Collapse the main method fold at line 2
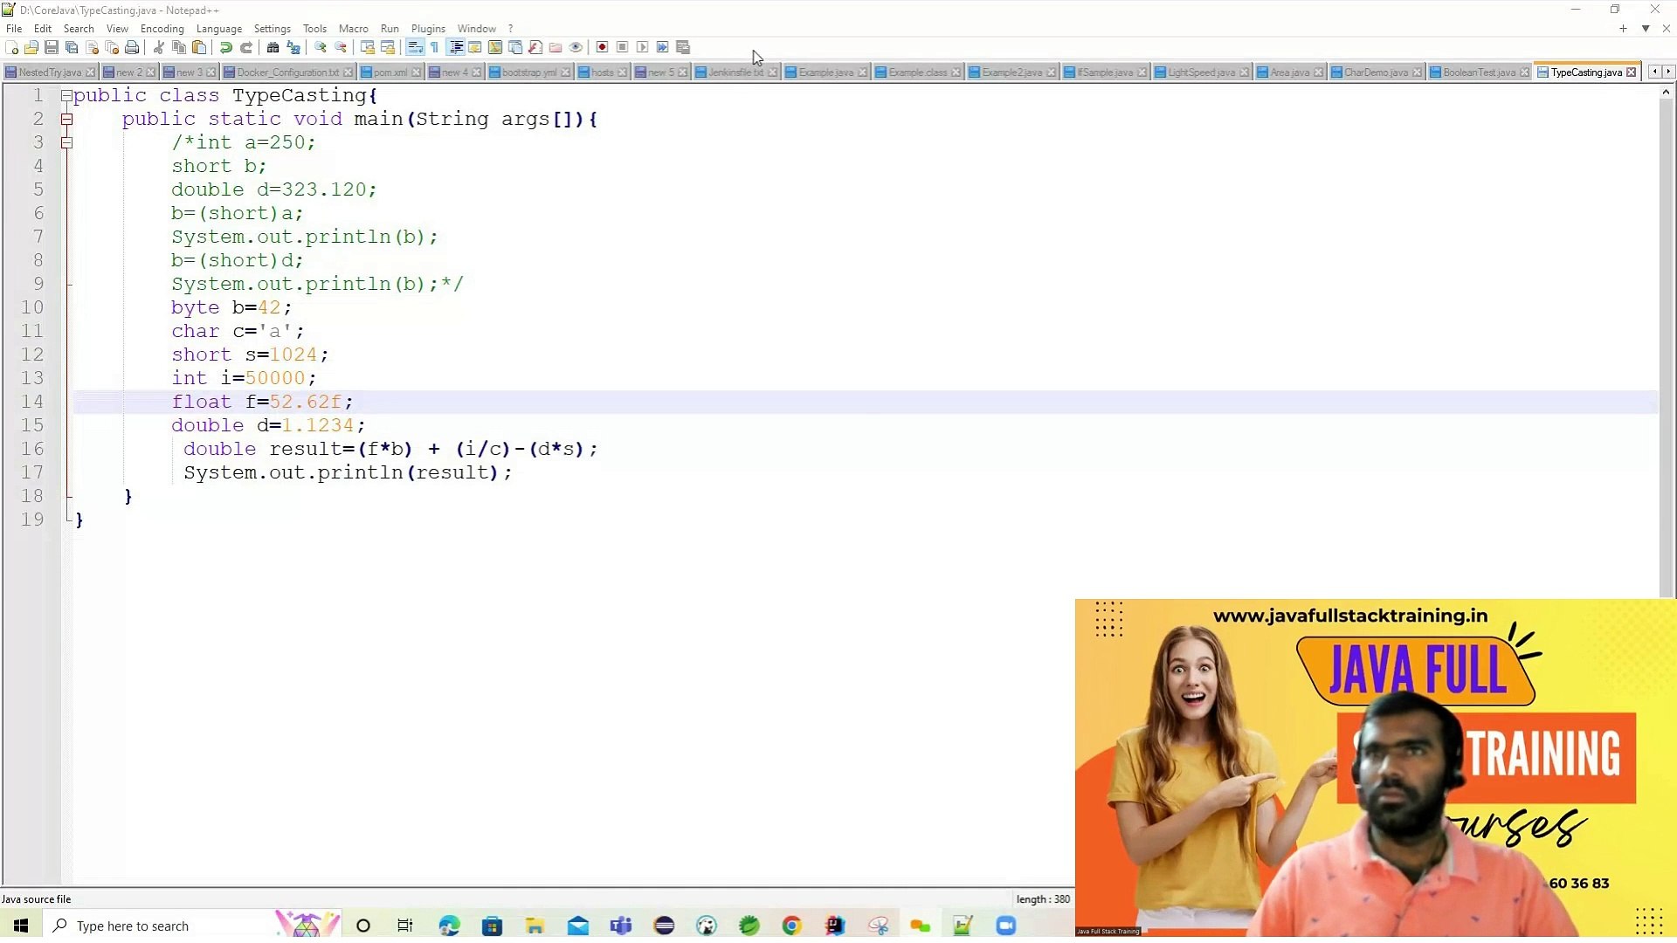Image resolution: width=1677 pixels, height=943 pixels. tap(67, 120)
